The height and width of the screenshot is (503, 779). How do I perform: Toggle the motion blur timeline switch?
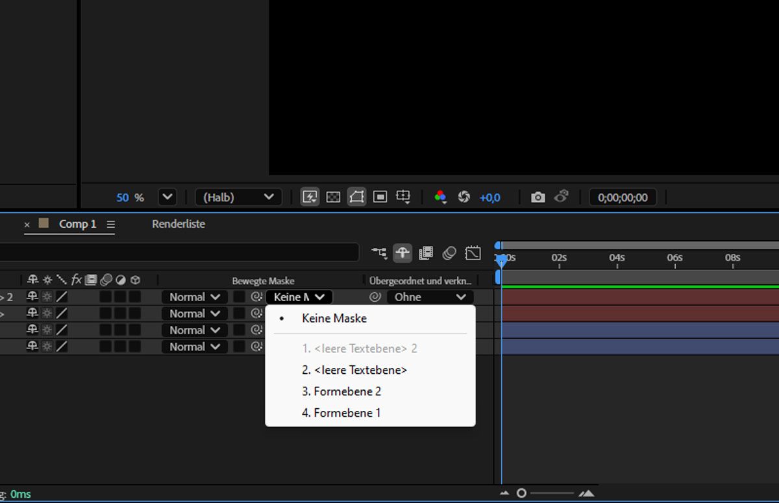pos(449,253)
